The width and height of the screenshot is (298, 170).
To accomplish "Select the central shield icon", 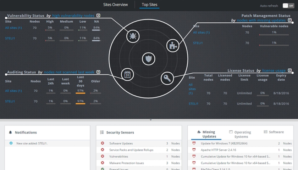I will (148, 59).
